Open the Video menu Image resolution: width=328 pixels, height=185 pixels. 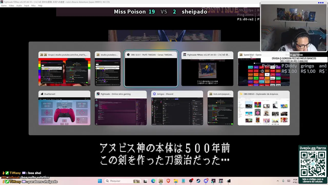[x=12, y=6]
